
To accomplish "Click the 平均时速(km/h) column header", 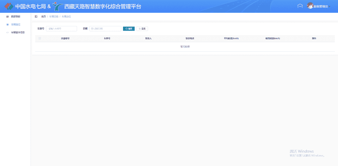I will pyautogui.click(x=231, y=38).
